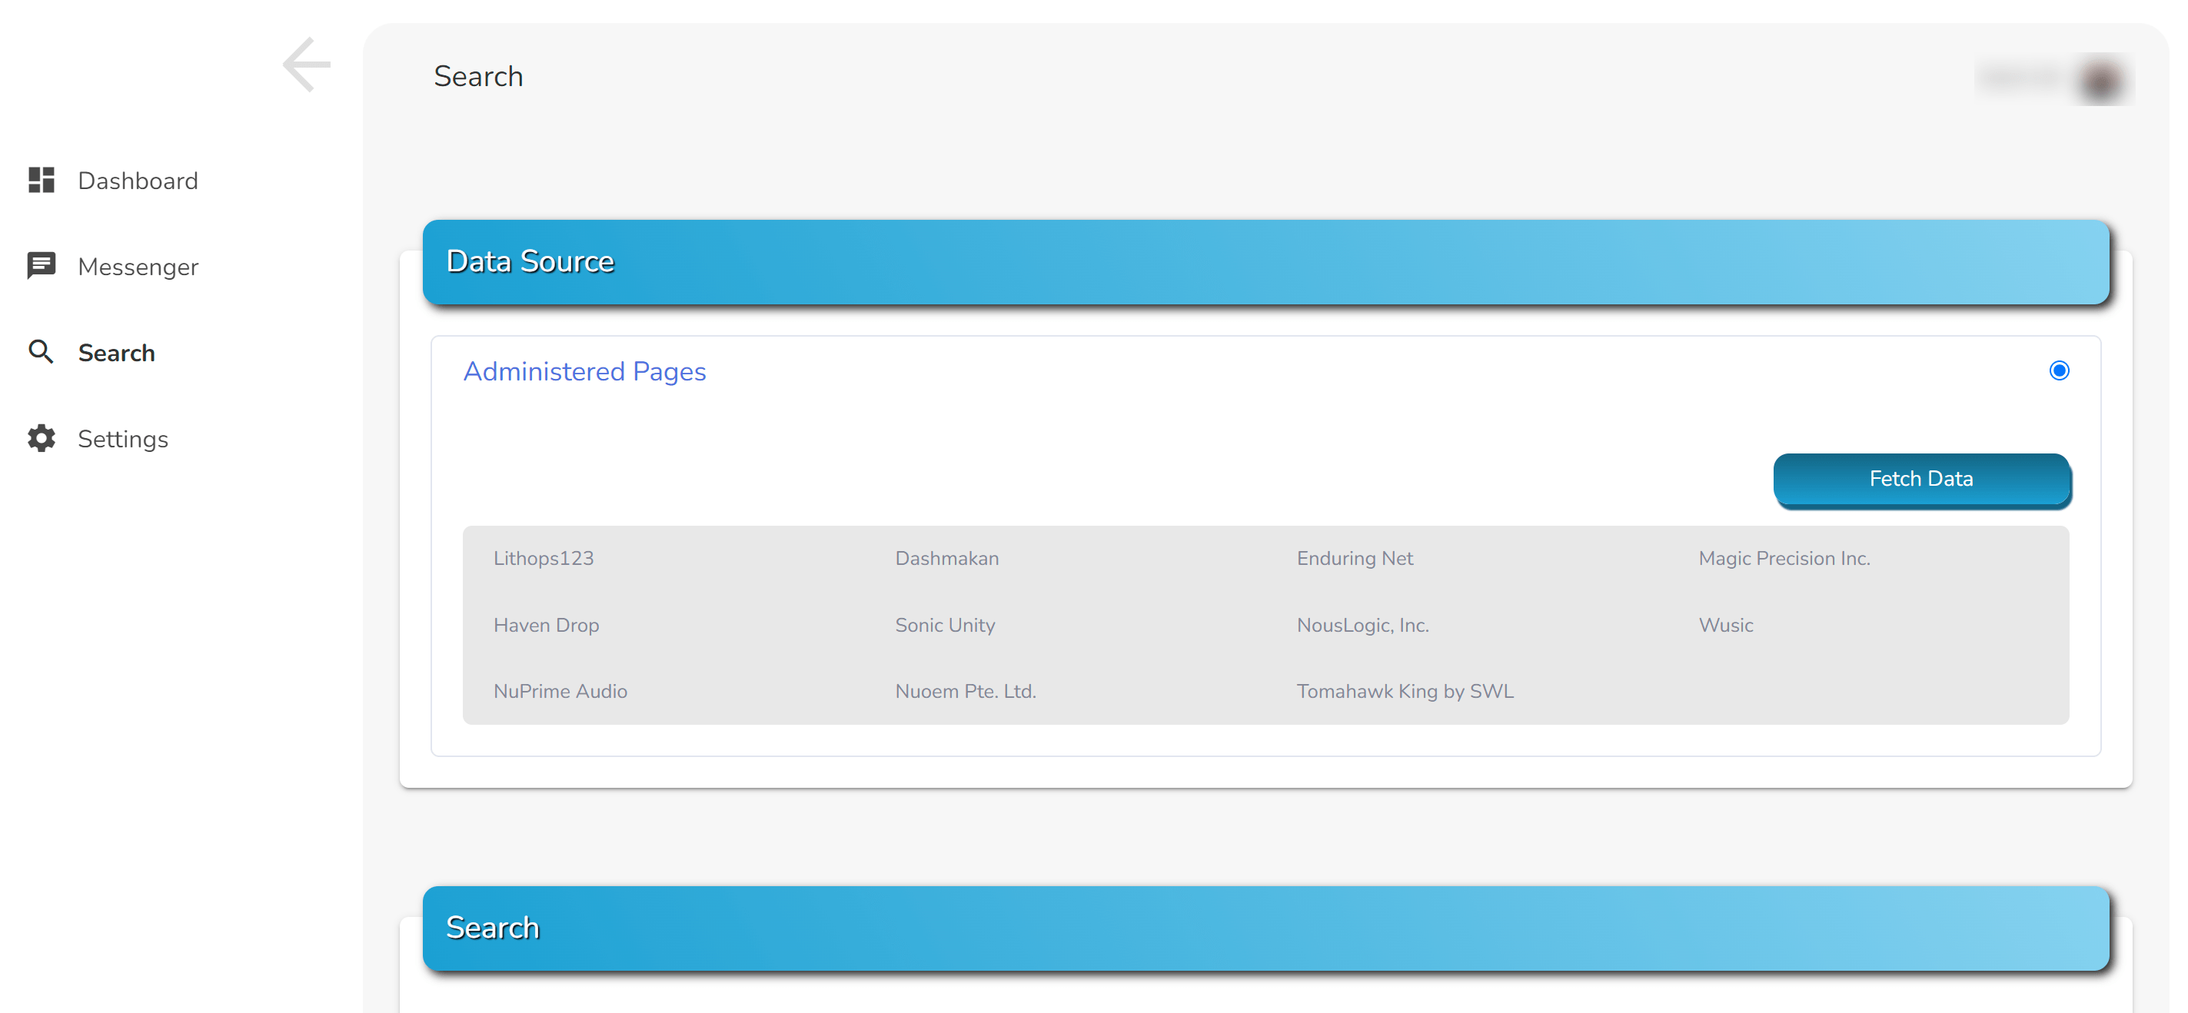Select the Dashmakan page
This screenshot has height=1013, width=2188.
(x=947, y=559)
